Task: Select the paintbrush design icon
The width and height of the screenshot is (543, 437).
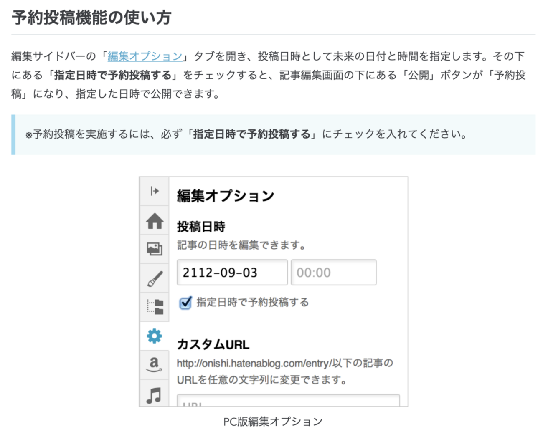Action: 155,279
